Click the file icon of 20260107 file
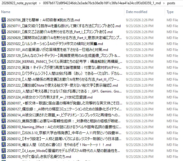 click(3, 103)
